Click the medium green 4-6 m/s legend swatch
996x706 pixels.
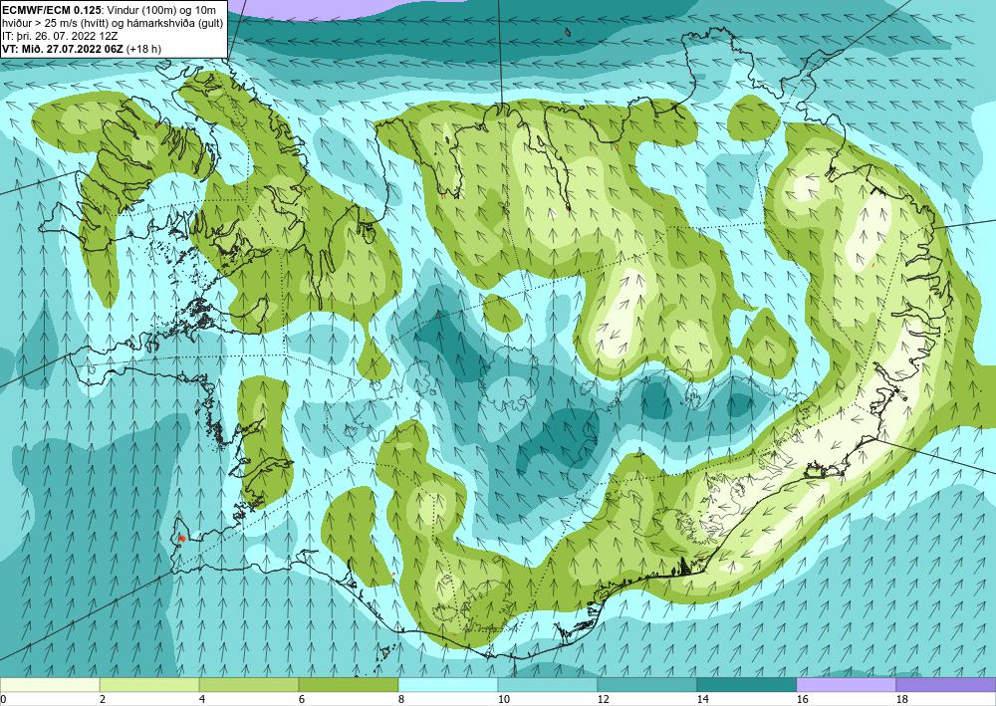pyautogui.click(x=249, y=684)
